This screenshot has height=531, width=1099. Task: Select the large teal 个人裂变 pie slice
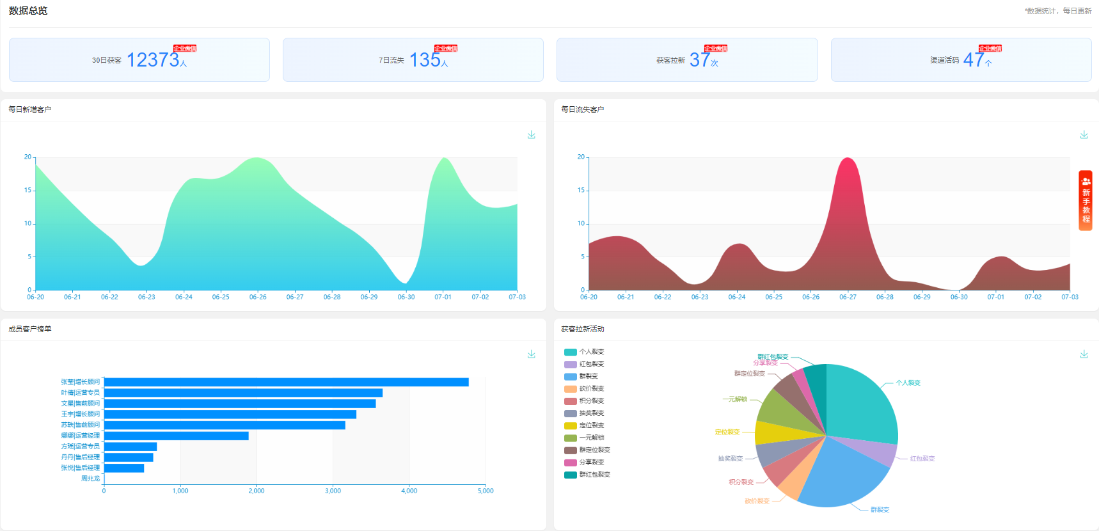click(x=860, y=403)
